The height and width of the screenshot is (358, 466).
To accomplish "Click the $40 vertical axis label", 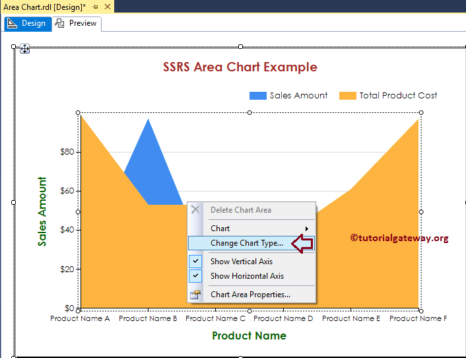I will (x=67, y=230).
